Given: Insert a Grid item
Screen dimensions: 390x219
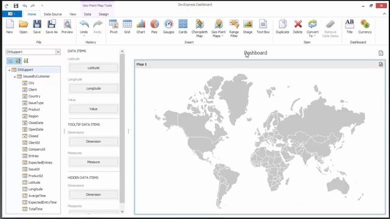Looking at the screenshot, I should click(127, 26).
